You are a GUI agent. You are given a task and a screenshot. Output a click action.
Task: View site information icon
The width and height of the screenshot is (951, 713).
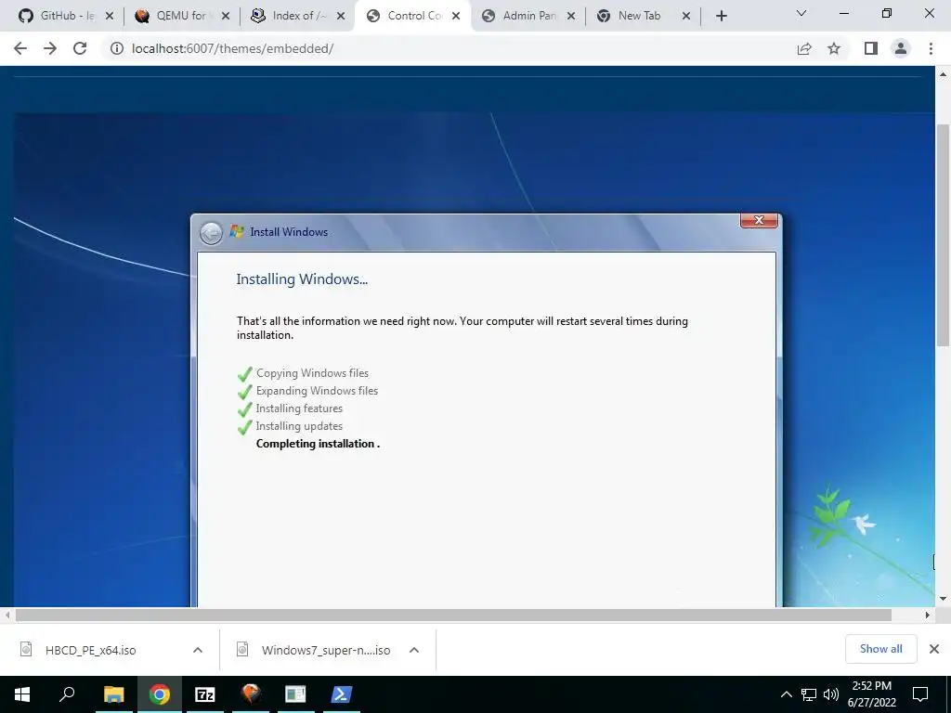pyautogui.click(x=116, y=48)
